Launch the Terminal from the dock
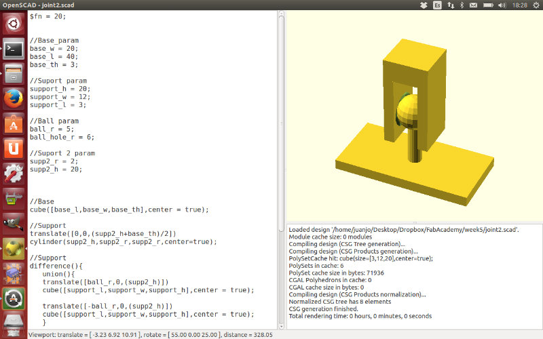 (14, 49)
